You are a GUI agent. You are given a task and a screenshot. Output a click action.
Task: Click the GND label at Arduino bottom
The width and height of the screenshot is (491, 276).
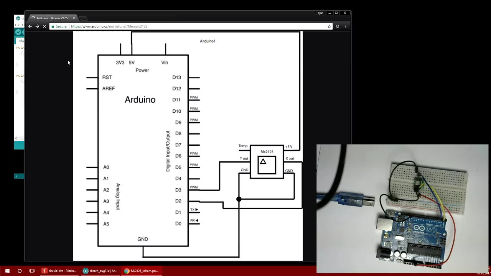[x=143, y=239]
